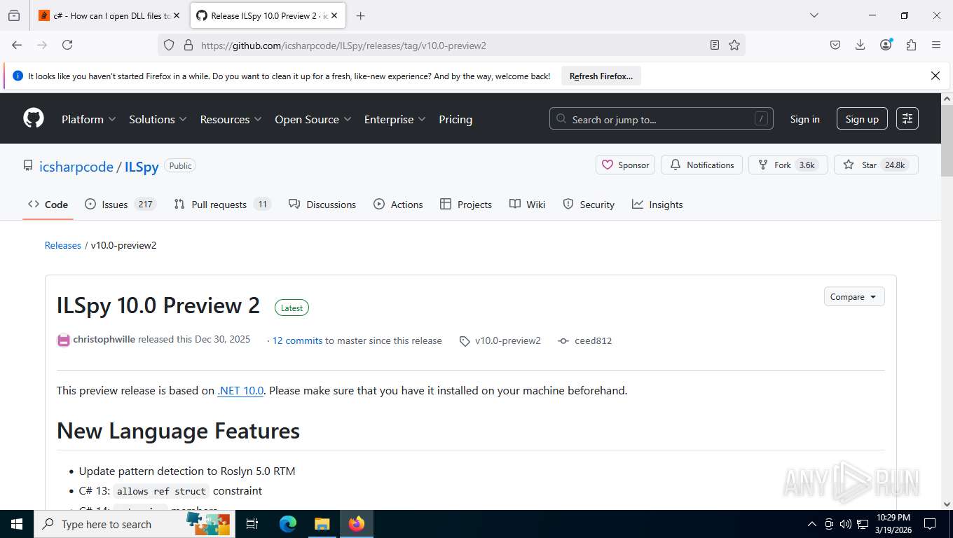This screenshot has height=538, width=953.
Task: Toggle reader view icon in address bar
Action: click(714, 45)
